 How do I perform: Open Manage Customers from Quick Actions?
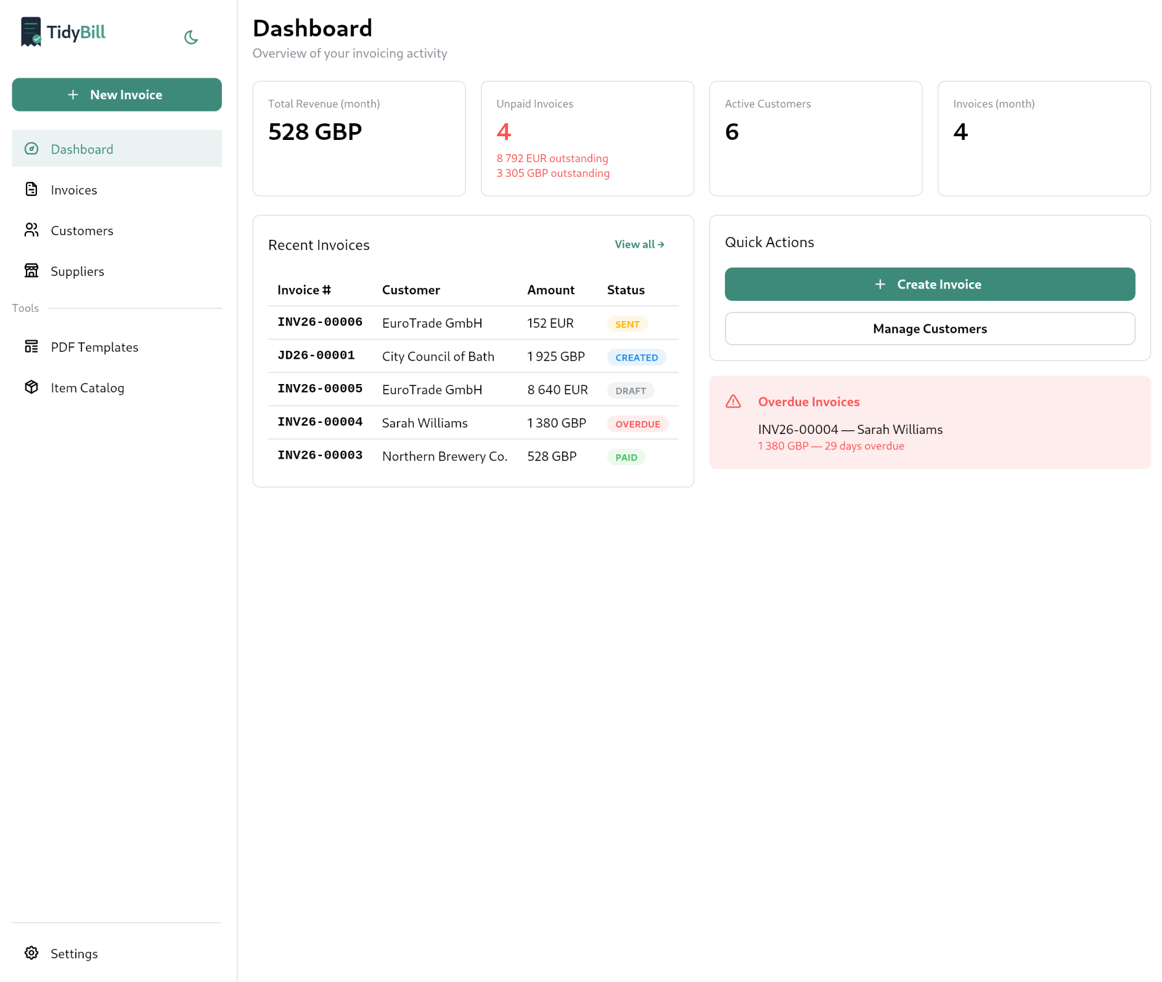[x=929, y=329]
